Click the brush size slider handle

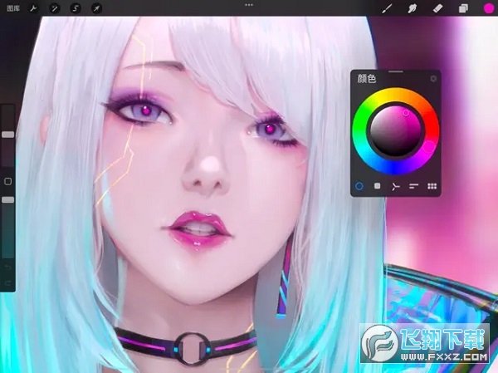click(x=8, y=133)
